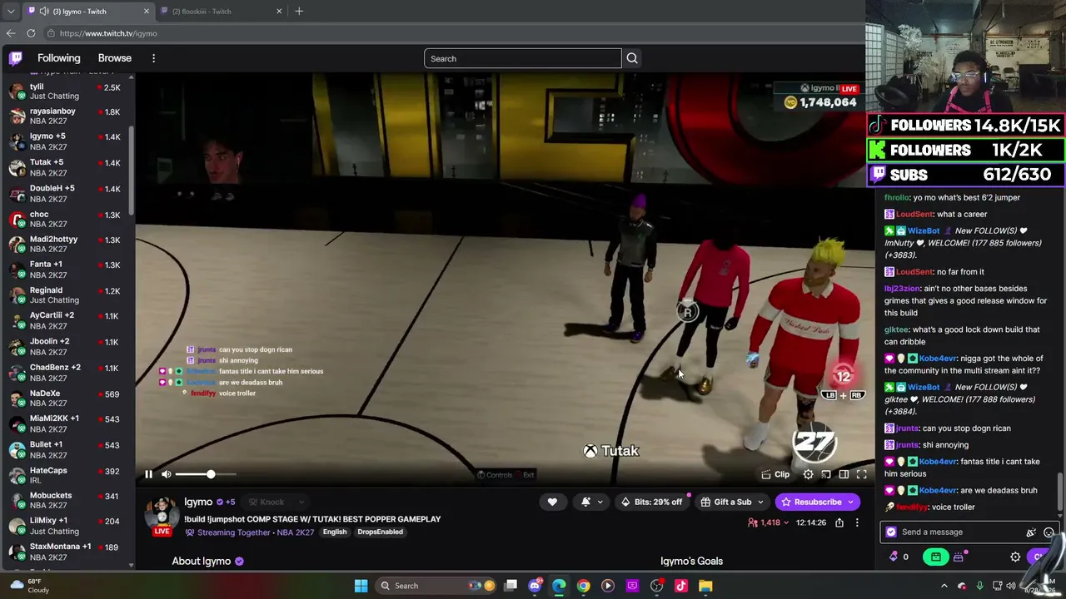The width and height of the screenshot is (1066, 599).
Task: Open the treasure chest drops icon
Action: [959, 557]
